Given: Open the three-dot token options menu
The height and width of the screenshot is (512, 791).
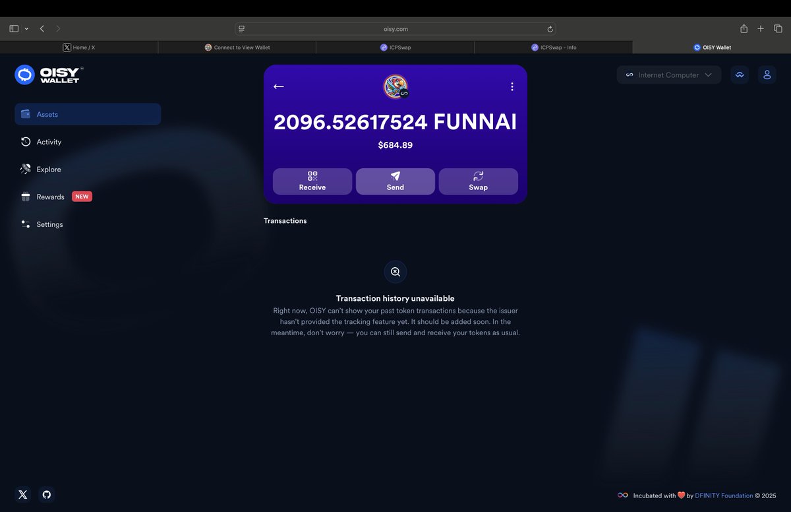Looking at the screenshot, I should (512, 86).
